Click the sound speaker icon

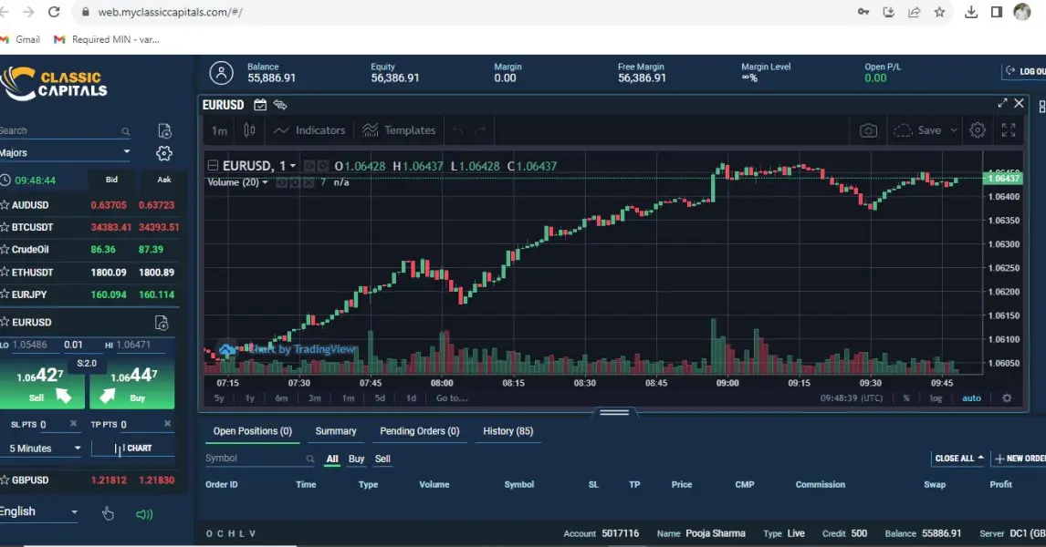click(144, 514)
